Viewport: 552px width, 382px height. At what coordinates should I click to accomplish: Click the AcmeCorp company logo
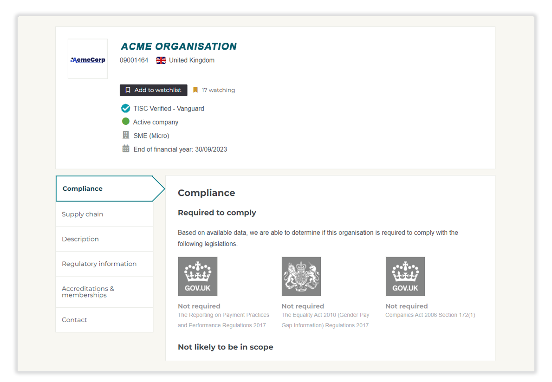88,59
